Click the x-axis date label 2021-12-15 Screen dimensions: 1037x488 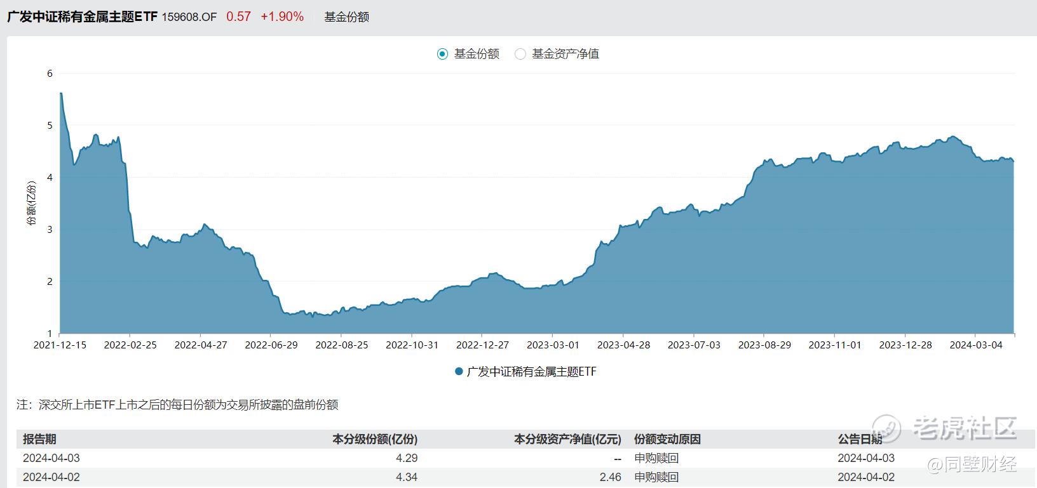[60, 345]
